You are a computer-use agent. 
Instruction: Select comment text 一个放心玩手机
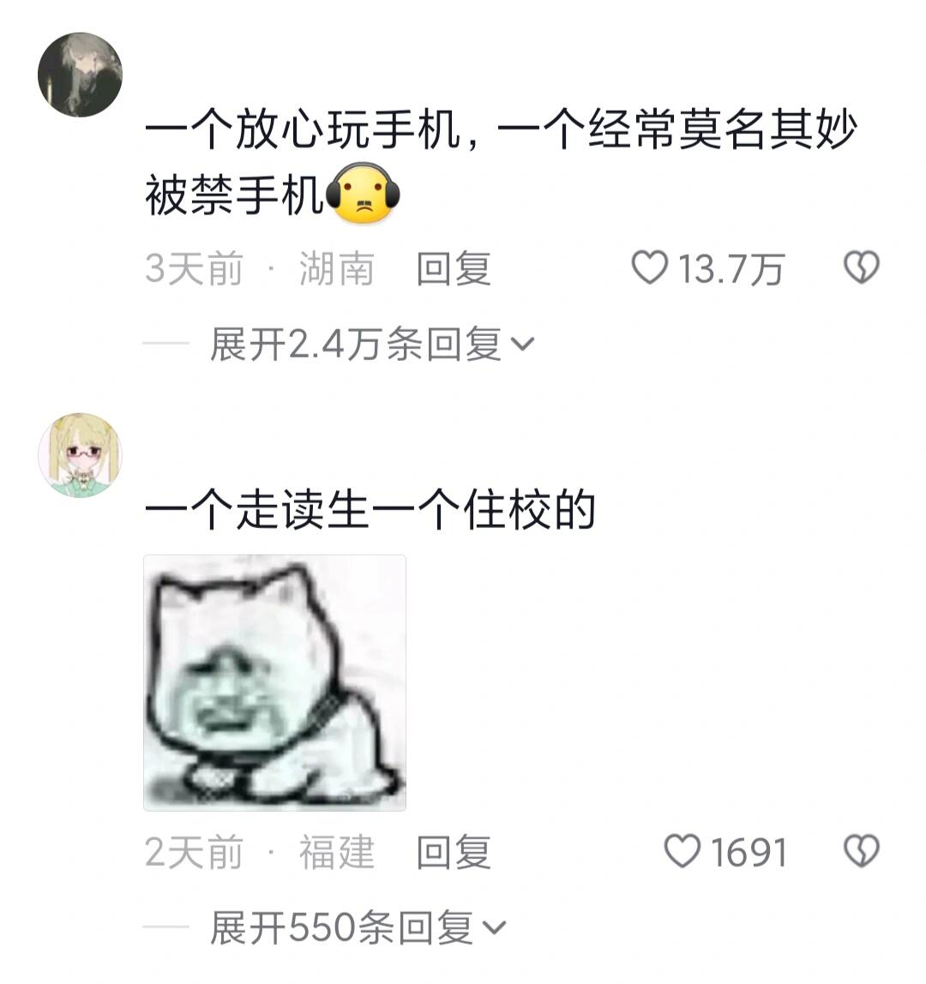(x=303, y=130)
